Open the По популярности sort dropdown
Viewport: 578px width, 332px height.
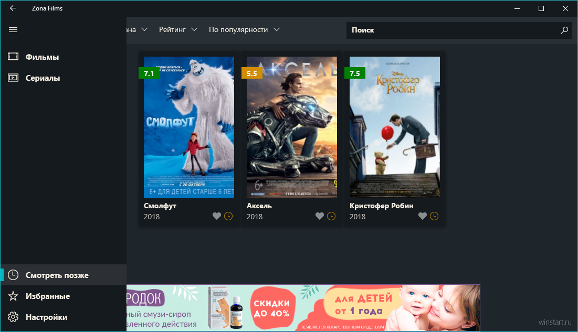245,29
